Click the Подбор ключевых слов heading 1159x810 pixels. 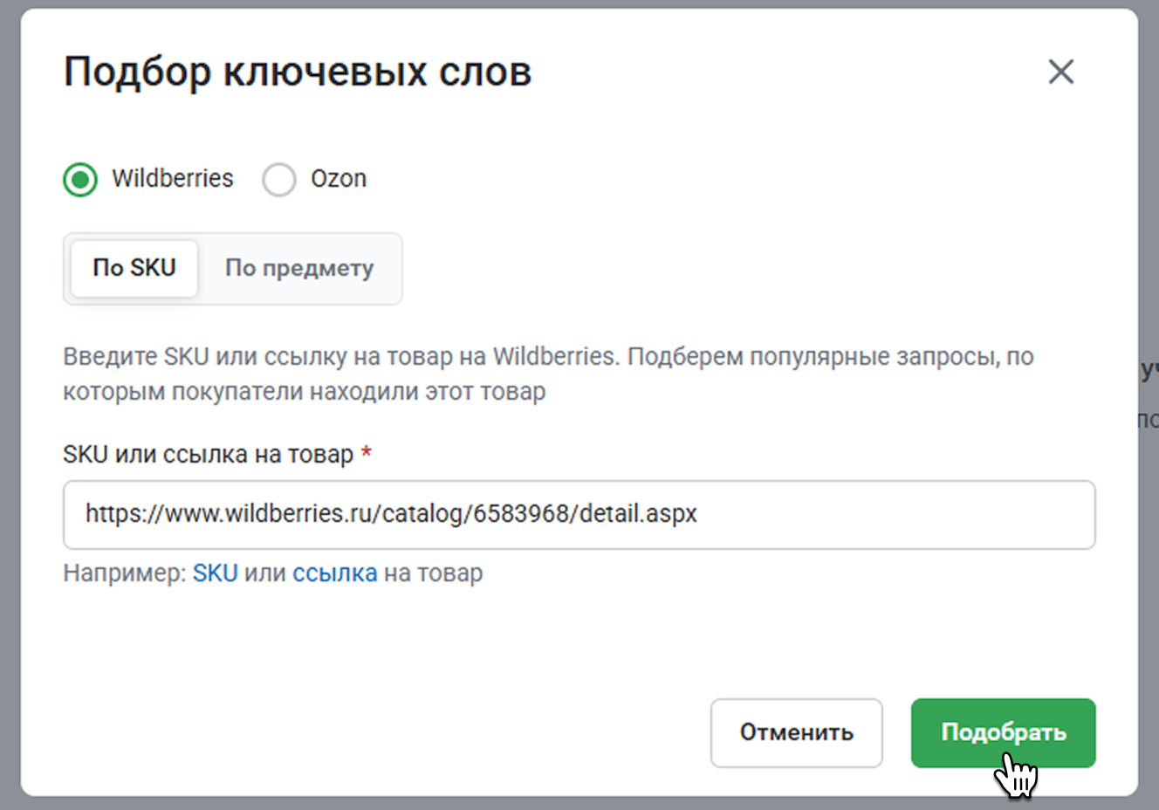click(x=297, y=72)
